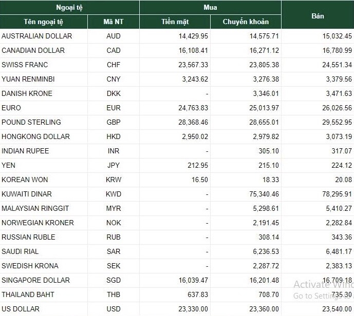Viewport: 354px width, 316px height.
Task: Click CNY cash buy rate 3,243.62
Action: 195,80
